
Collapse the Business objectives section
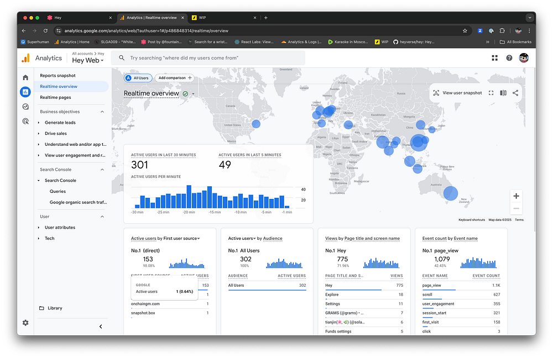[x=102, y=112]
